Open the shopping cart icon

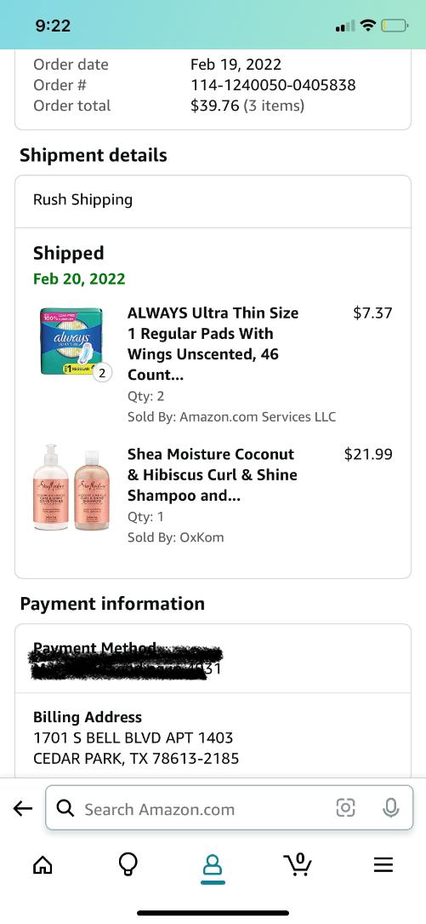click(x=298, y=864)
